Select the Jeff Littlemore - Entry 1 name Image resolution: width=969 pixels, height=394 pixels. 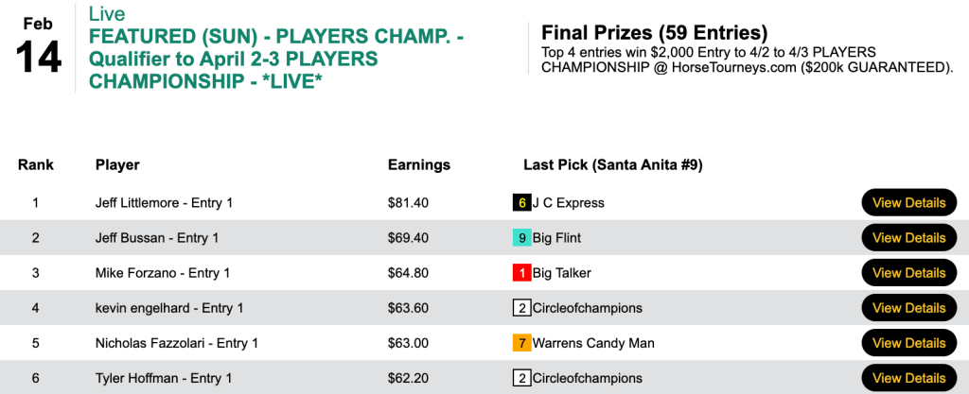click(x=164, y=203)
